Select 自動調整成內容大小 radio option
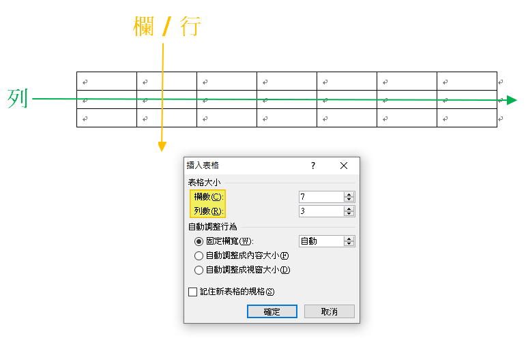Viewport: 526px width, 340px height. 199,256
